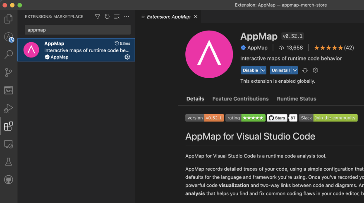Click the filter extensions funnel icon
The height and width of the screenshot is (203, 364).
pos(98,17)
